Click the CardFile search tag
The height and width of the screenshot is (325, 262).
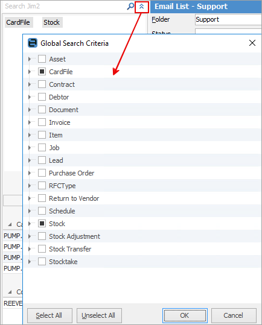pyautogui.click(x=18, y=22)
